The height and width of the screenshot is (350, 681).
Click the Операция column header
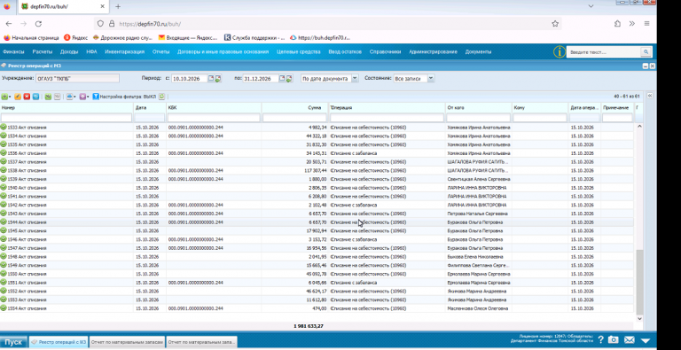coord(387,107)
